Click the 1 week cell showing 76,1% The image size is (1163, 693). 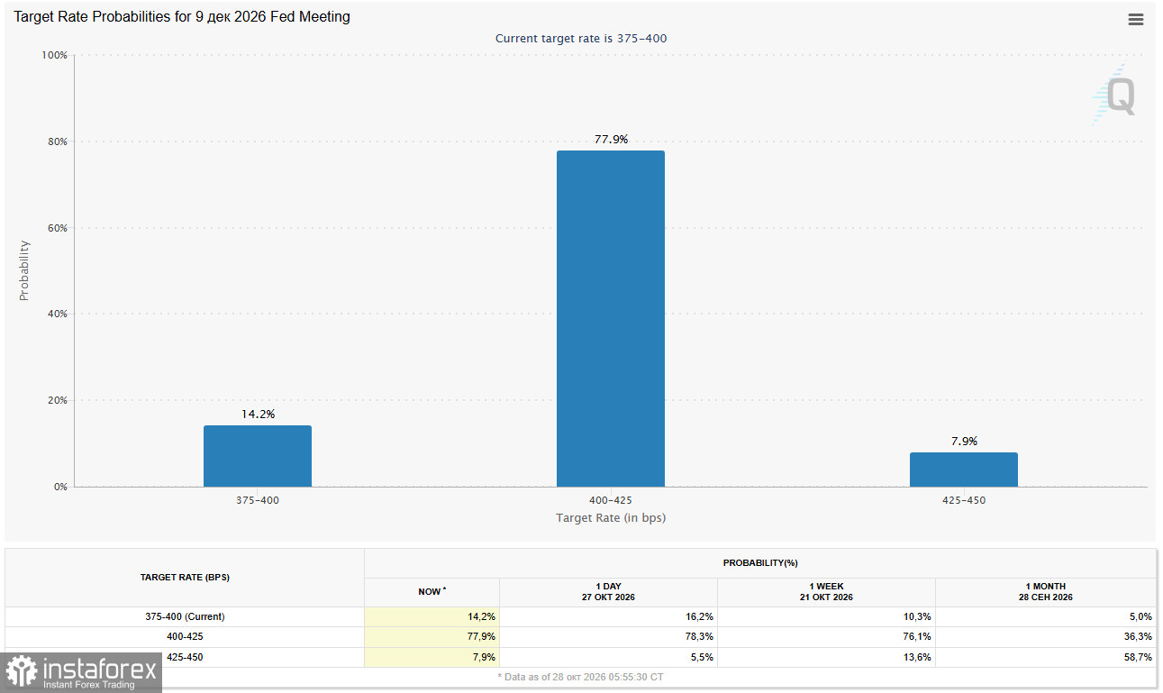point(826,637)
